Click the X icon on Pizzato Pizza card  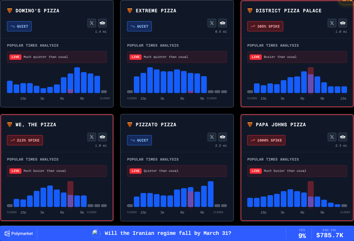point(212,137)
